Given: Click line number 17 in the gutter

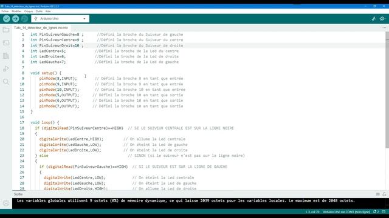Looking at the screenshot, I should 22,122.
